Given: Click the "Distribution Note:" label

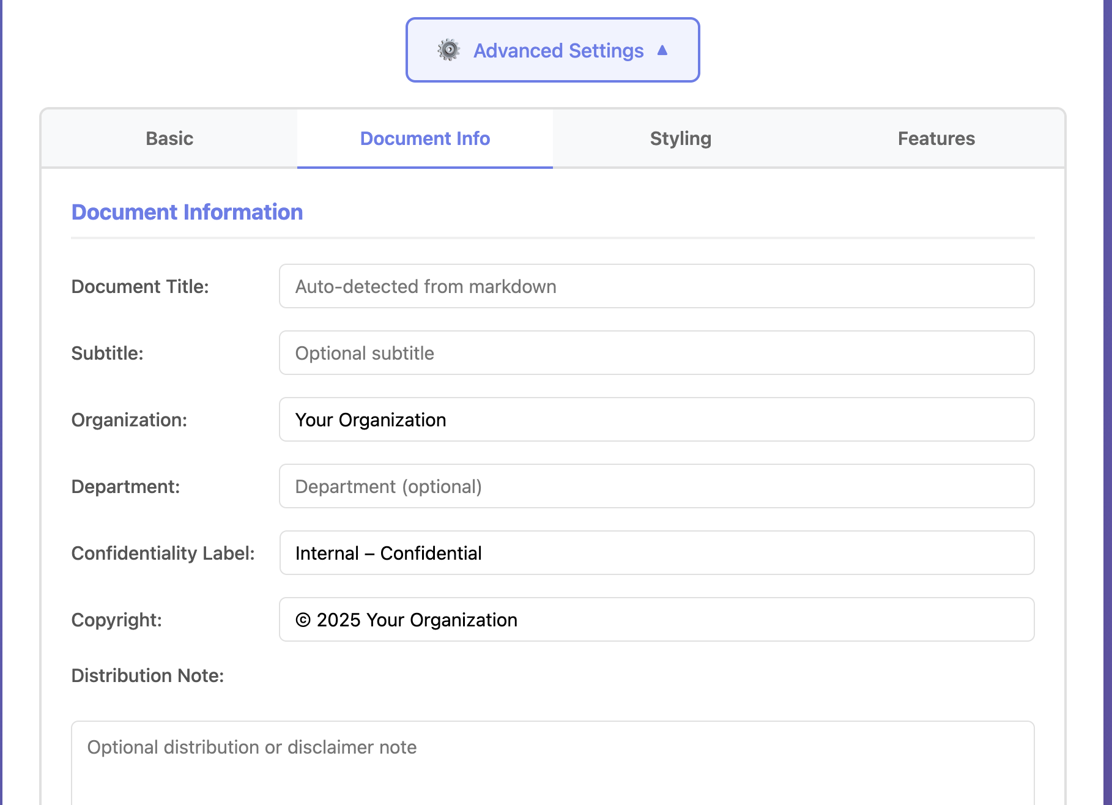Looking at the screenshot, I should click(147, 676).
